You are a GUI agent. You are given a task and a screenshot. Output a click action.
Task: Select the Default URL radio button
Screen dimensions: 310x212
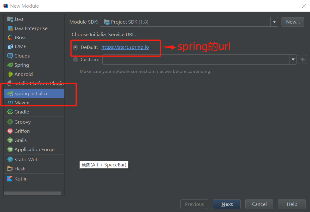pyautogui.click(x=75, y=47)
